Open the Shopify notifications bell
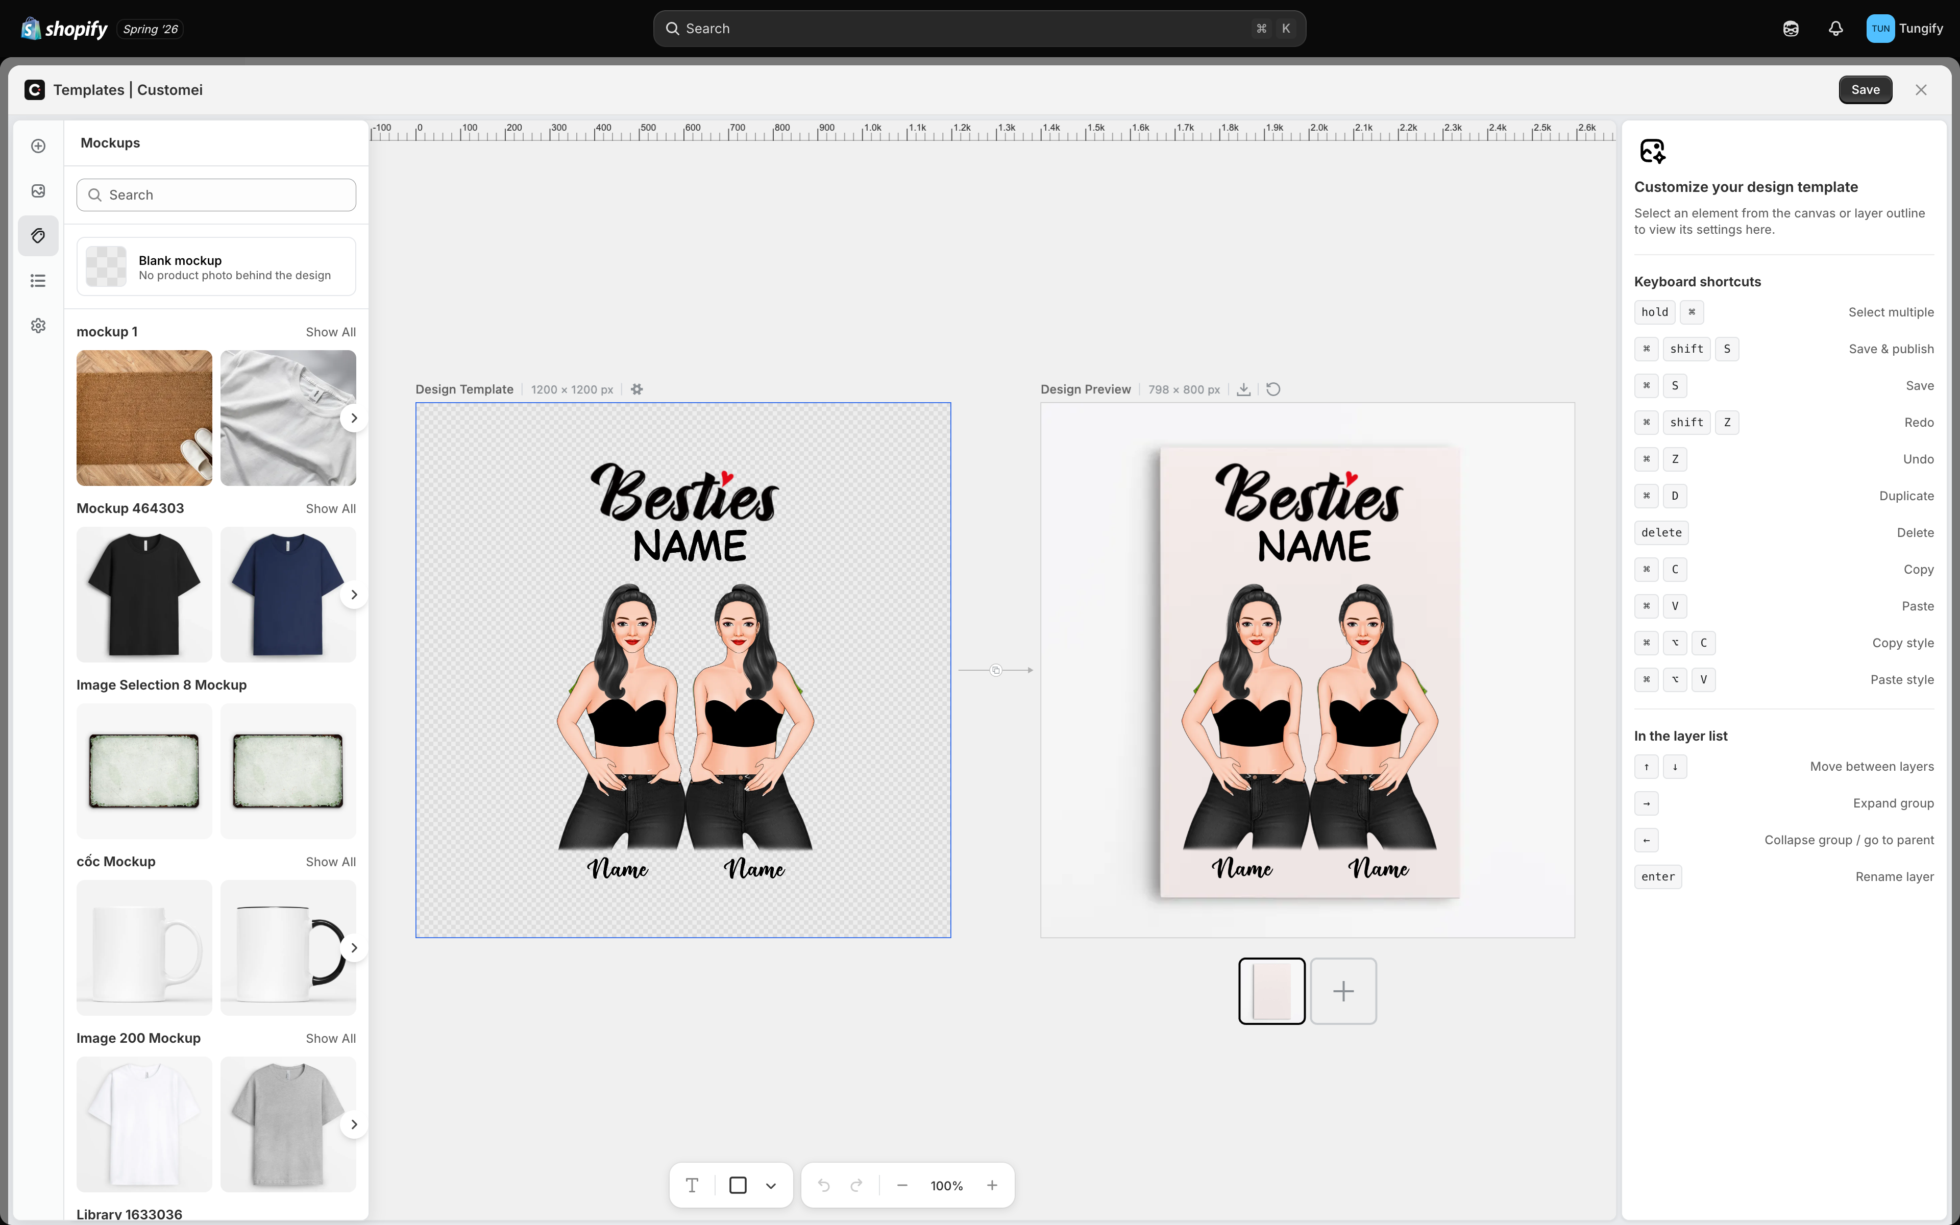The height and width of the screenshot is (1225, 1960). click(x=1835, y=29)
